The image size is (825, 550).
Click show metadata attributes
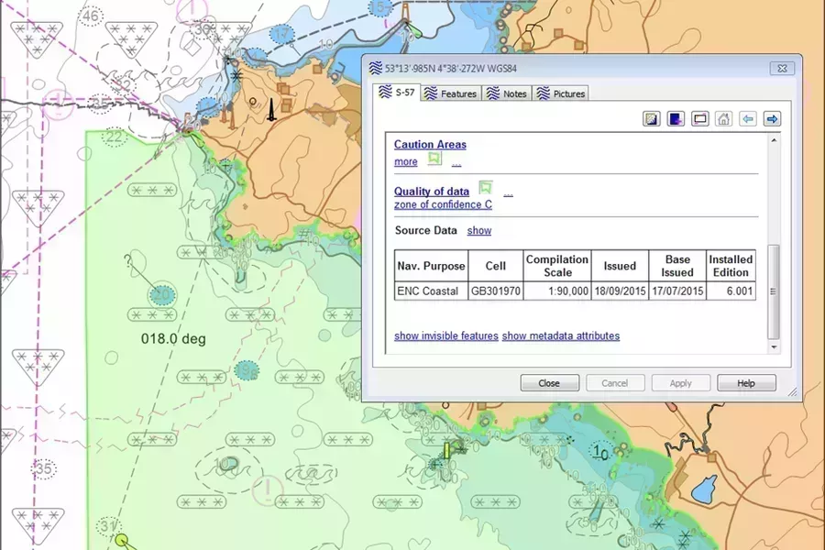point(560,335)
